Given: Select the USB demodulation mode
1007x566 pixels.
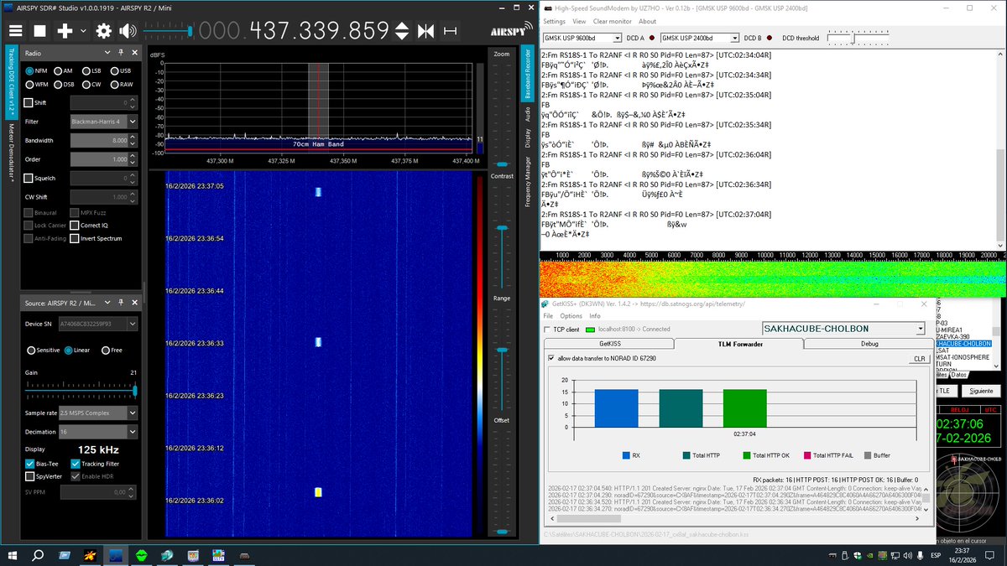Looking at the screenshot, I should 115,71.
